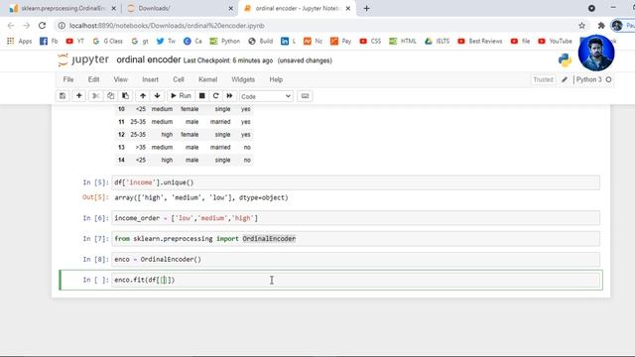The width and height of the screenshot is (635, 357).
Task: Click the Last Checkpoint status text
Action: [x=228, y=60]
